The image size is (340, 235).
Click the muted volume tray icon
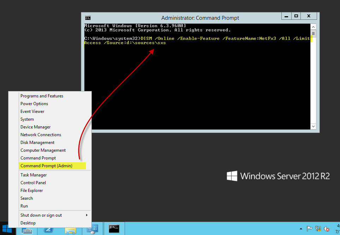click(326, 229)
